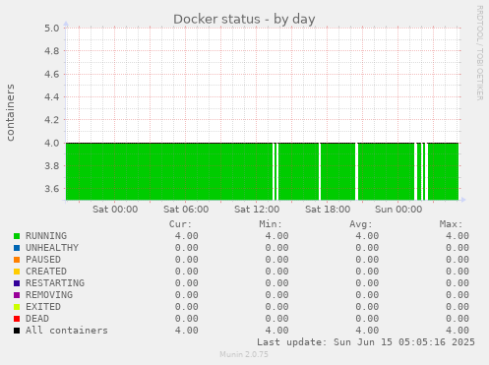Click the UNHEALTHY Avg value 0.00
Viewport: 489px width, 365px height.
coord(367,248)
